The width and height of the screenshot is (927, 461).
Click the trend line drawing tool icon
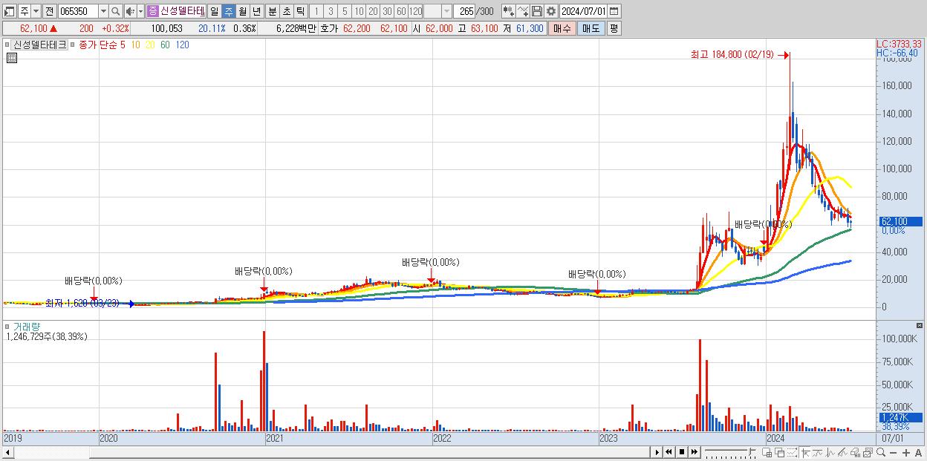click(x=842, y=452)
